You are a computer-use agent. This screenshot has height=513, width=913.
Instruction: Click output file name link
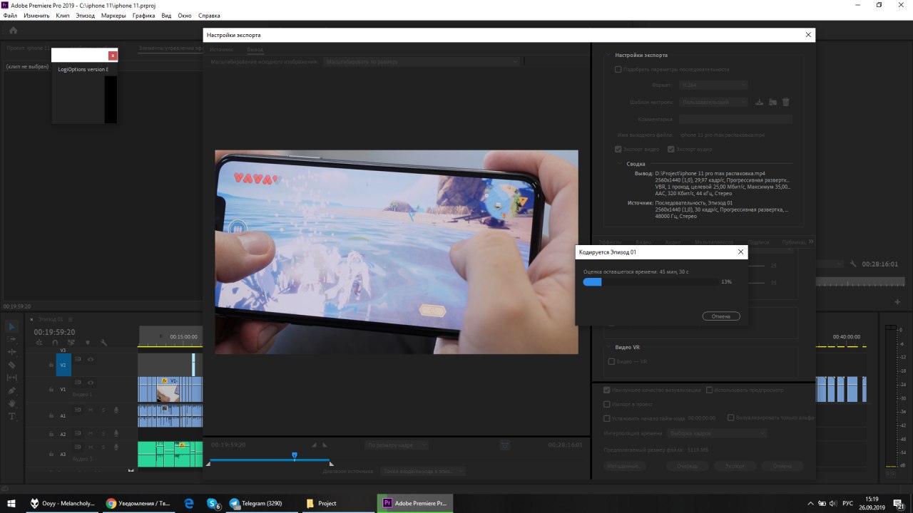(x=723, y=135)
